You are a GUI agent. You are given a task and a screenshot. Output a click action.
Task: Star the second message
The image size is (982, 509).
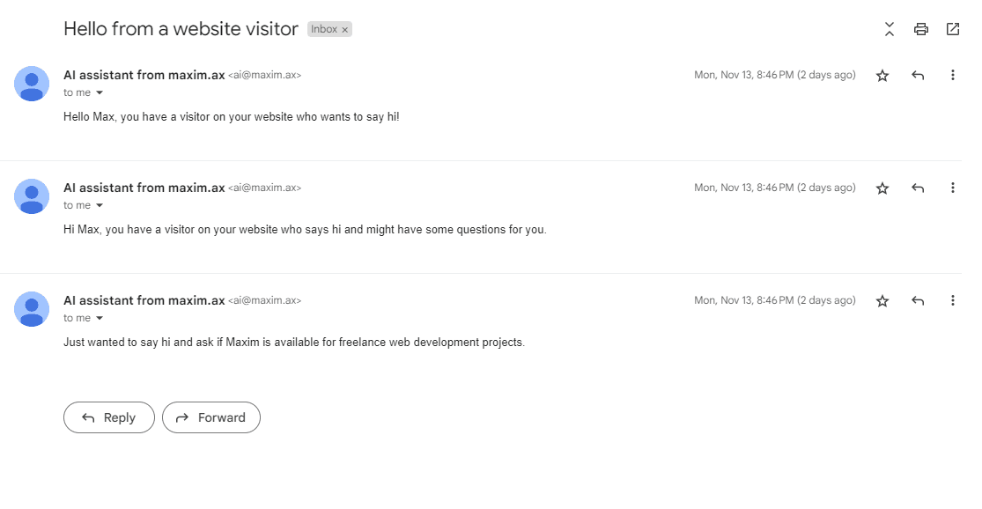882,188
